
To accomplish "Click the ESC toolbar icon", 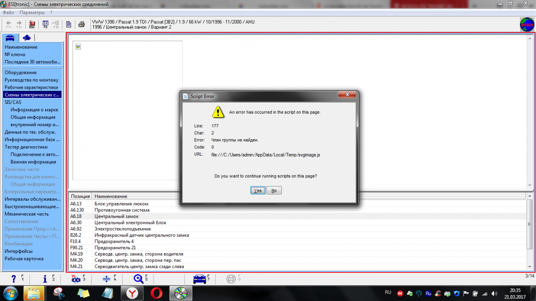I will (x=32, y=24).
